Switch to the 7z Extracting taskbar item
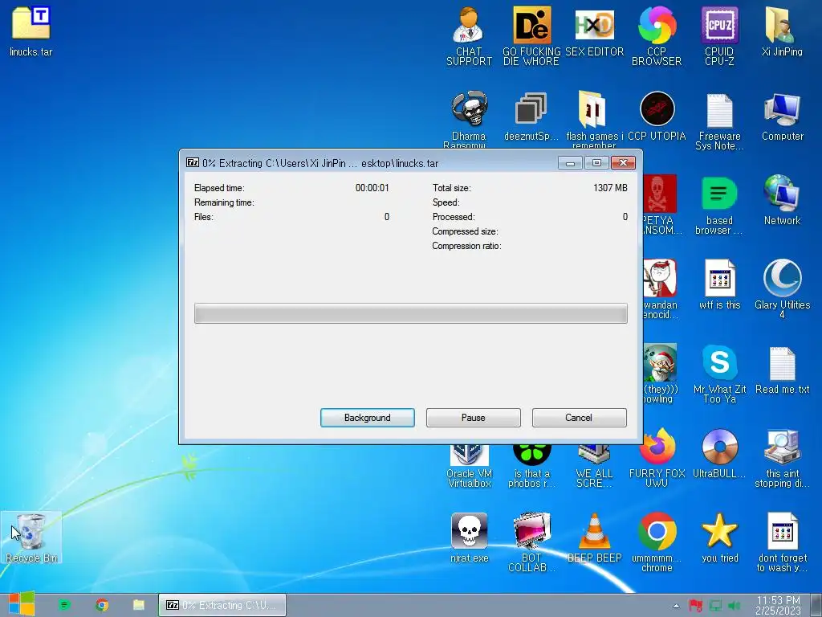Screen dimensions: 822x617 pos(222,605)
